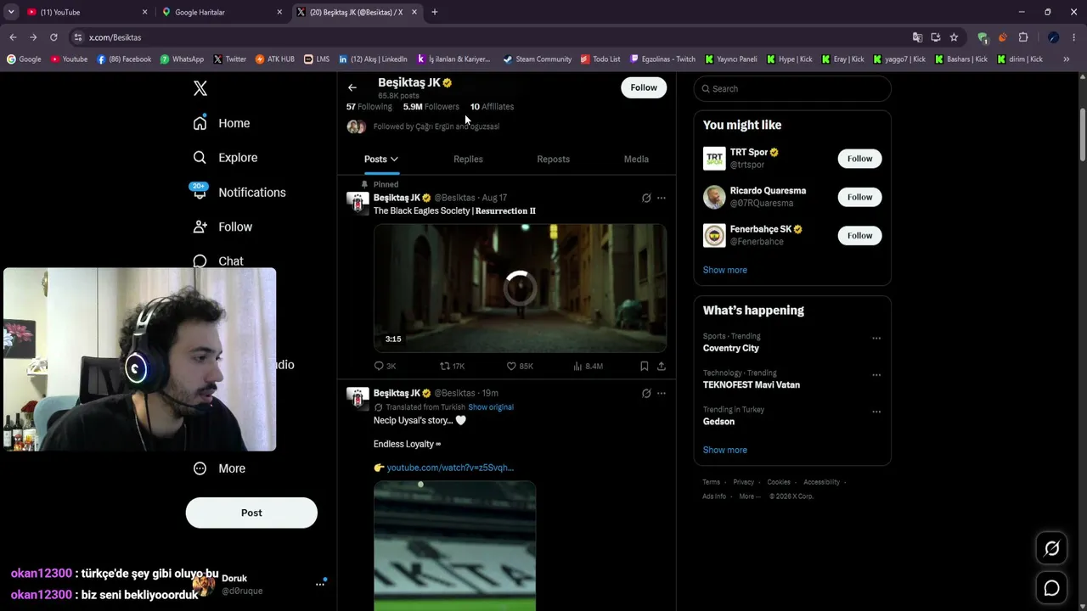The height and width of the screenshot is (611, 1087).
Task: Repost the pinned post with 17K reposts
Action: [452, 366]
